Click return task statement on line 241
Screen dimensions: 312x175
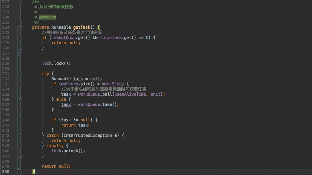[76, 125]
